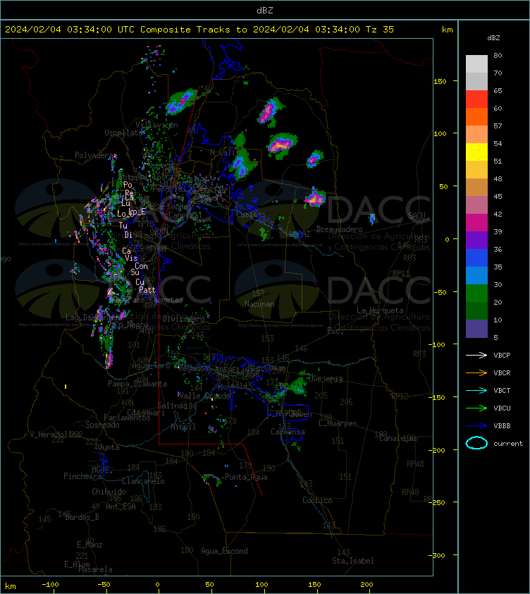Select the green 30 dBZ swatch

[x=476, y=293]
